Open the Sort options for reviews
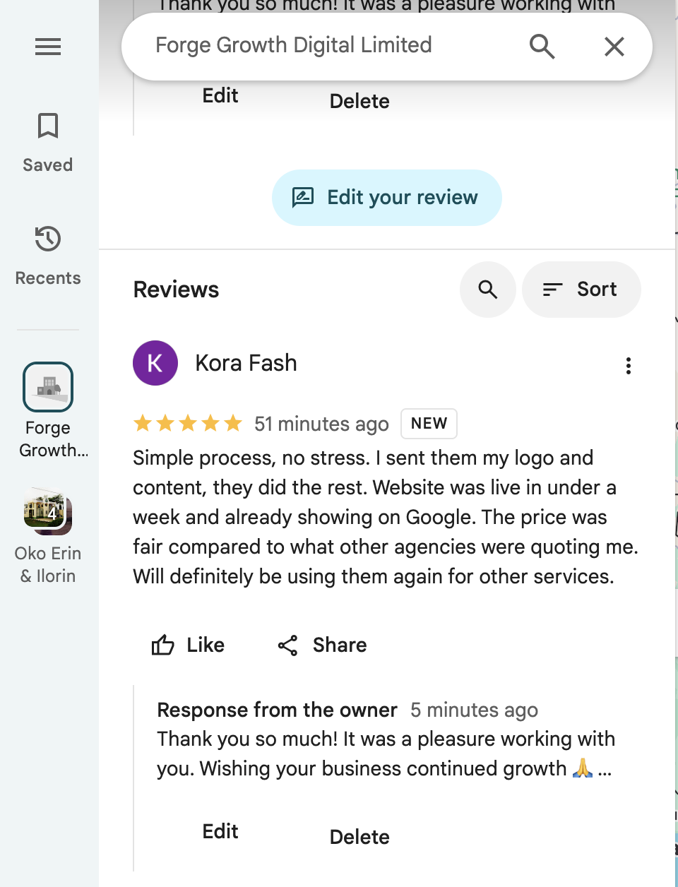The height and width of the screenshot is (887, 678). (x=581, y=290)
